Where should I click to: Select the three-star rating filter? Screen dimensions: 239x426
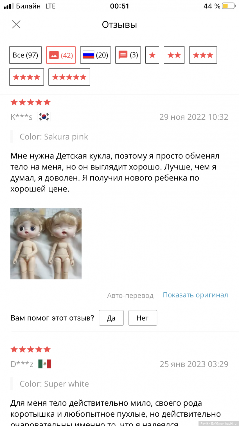(x=203, y=55)
